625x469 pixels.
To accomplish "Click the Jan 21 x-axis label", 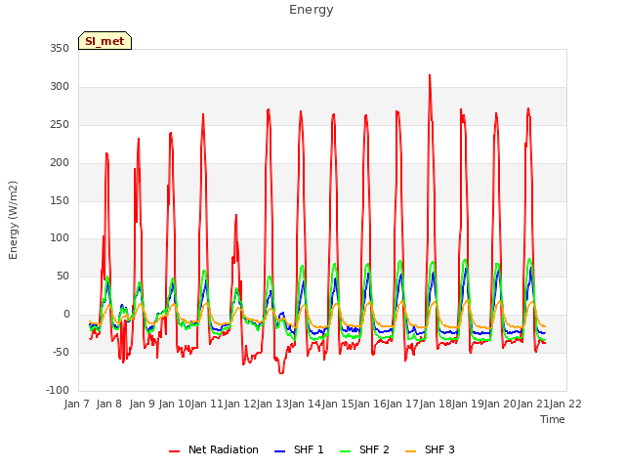I will click(x=533, y=404).
